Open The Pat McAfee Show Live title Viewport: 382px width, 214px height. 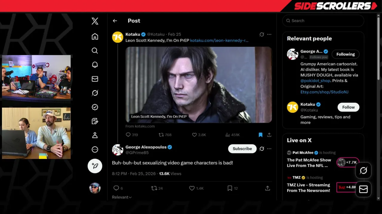click(309, 163)
